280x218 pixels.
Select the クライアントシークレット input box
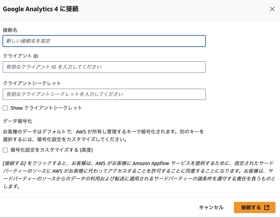[104, 94]
